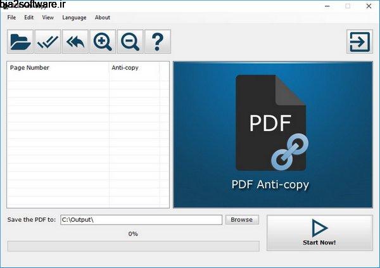Click the Anti-copy column header
380x268 pixels.
(134, 68)
